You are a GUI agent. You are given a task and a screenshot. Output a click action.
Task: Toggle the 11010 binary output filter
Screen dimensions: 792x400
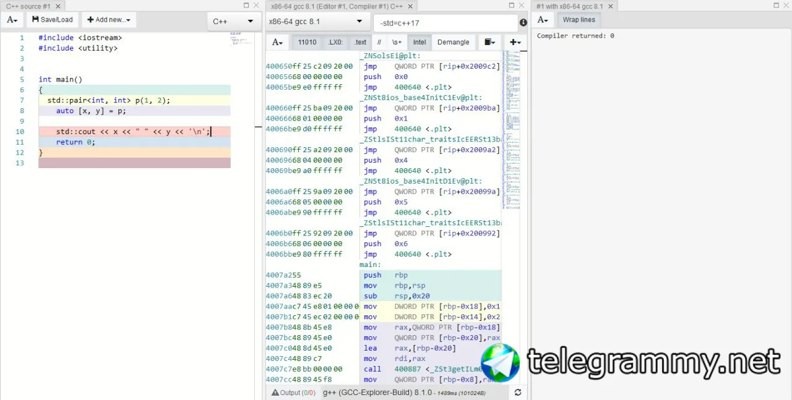click(x=307, y=42)
